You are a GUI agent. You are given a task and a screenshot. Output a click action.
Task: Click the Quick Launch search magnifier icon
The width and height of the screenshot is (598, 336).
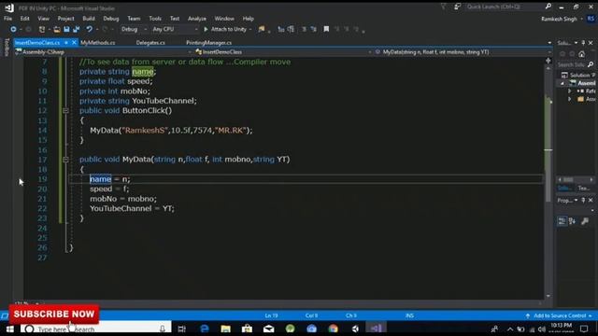coord(548,7)
